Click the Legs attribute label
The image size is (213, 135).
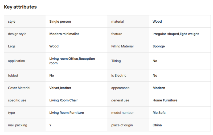click(x=12, y=46)
